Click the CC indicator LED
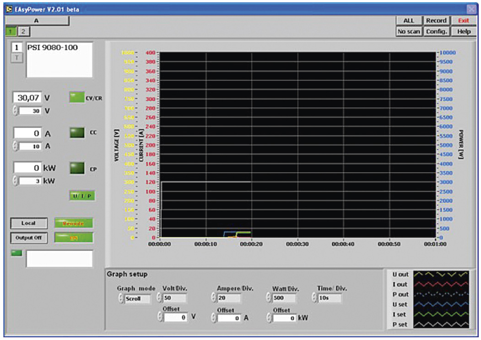This screenshot has height=340, width=481. click(x=77, y=133)
